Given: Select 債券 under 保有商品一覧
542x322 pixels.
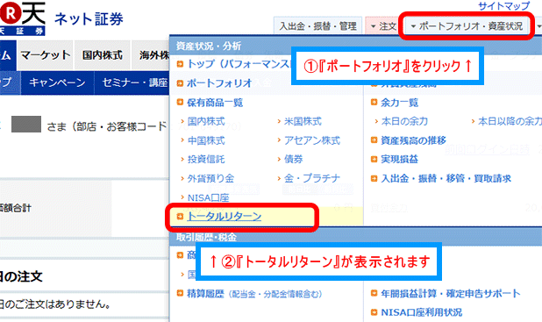Looking at the screenshot, I should pos(294,159).
